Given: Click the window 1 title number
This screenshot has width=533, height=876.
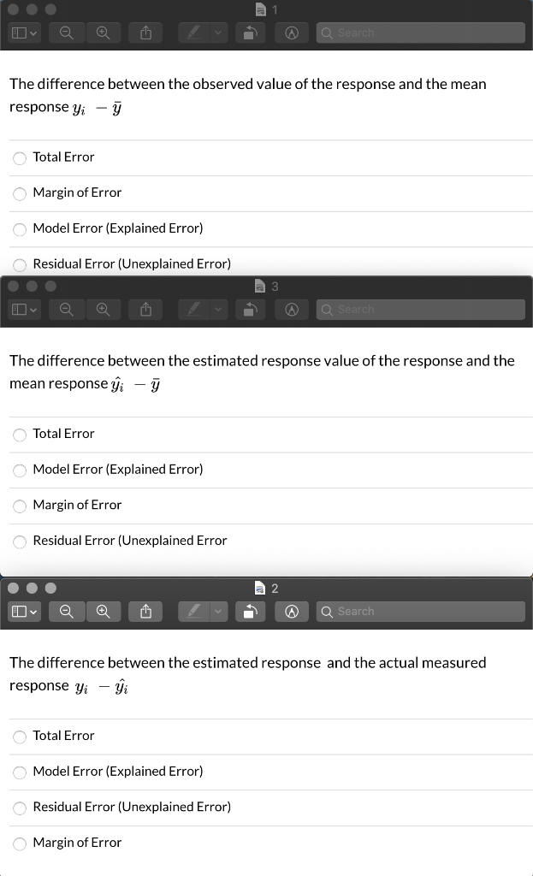Looking at the screenshot, I should [x=275, y=9].
